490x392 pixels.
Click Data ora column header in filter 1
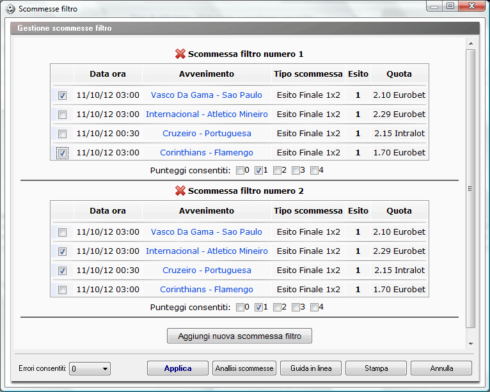[107, 74]
